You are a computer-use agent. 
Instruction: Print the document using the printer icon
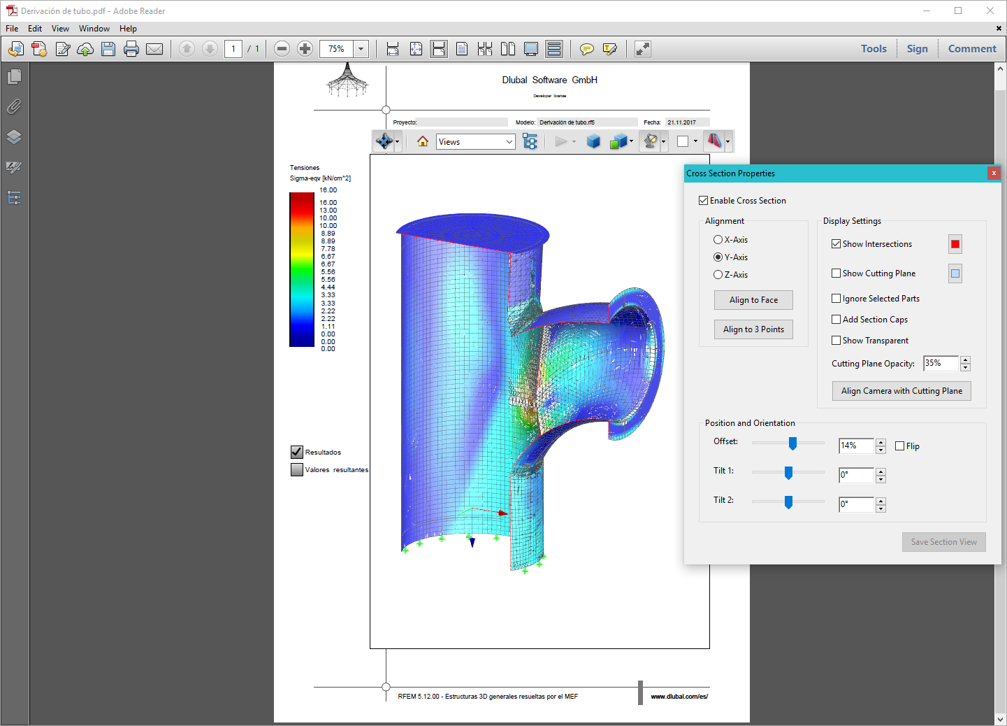131,49
